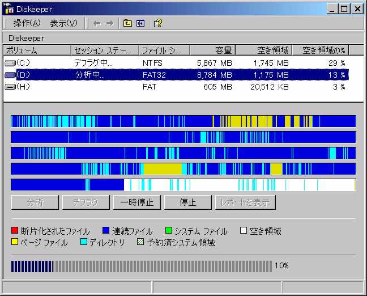Click the NTFS file system cell

(x=152, y=63)
